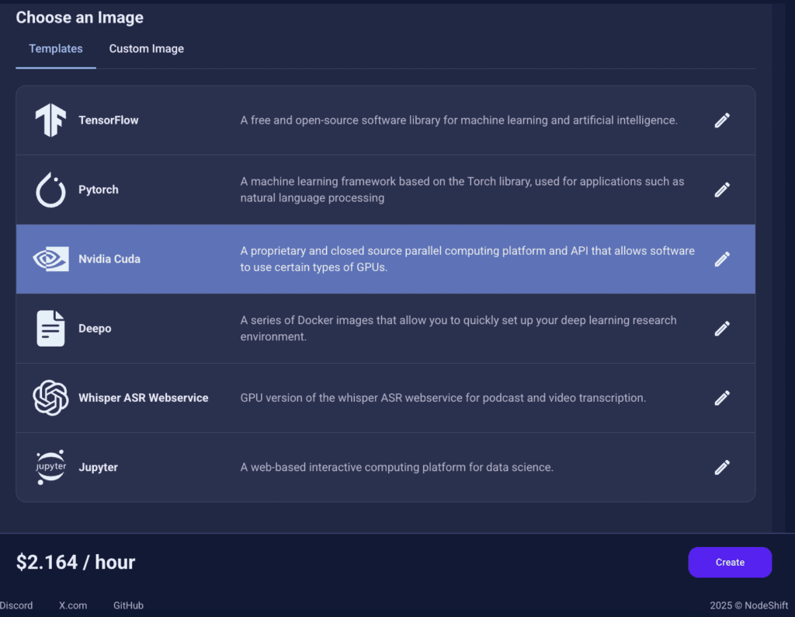The image size is (795, 617).
Task: Click Deepo description about Docker images
Action: (458, 328)
